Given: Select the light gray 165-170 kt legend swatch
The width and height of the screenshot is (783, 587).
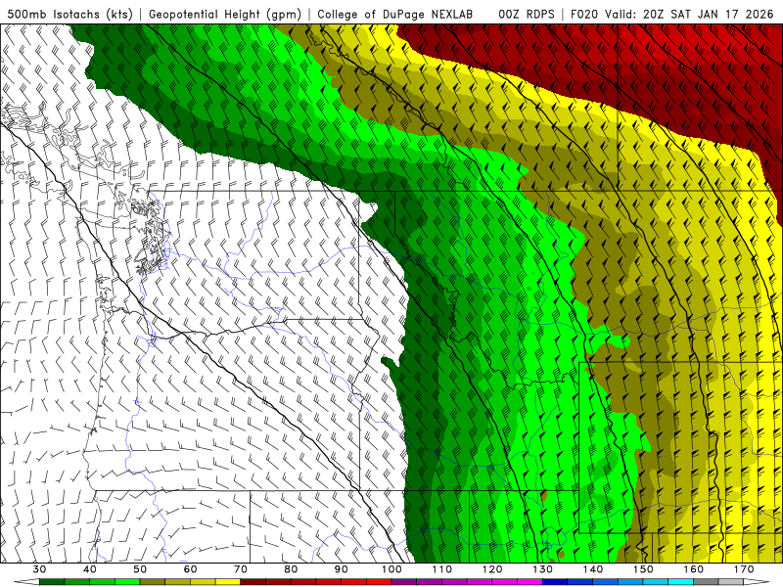Looking at the screenshot, I should 731,582.
